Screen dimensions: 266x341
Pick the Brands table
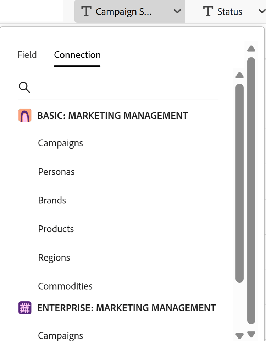52,200
